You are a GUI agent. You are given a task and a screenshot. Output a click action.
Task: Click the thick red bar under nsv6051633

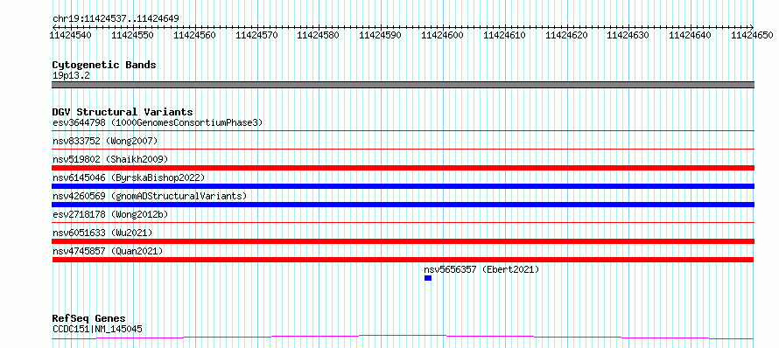tap(403, 241)
